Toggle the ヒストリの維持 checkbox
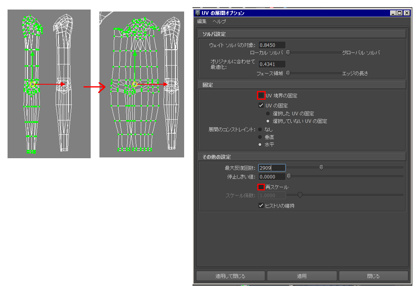 261,205
